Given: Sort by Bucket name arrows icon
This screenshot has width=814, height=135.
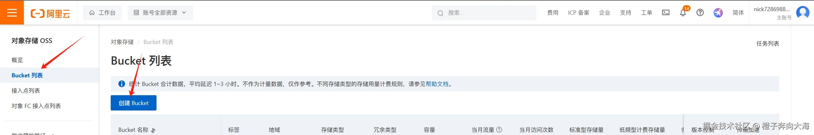Looking at the screenshot, I should coord(153,130).
